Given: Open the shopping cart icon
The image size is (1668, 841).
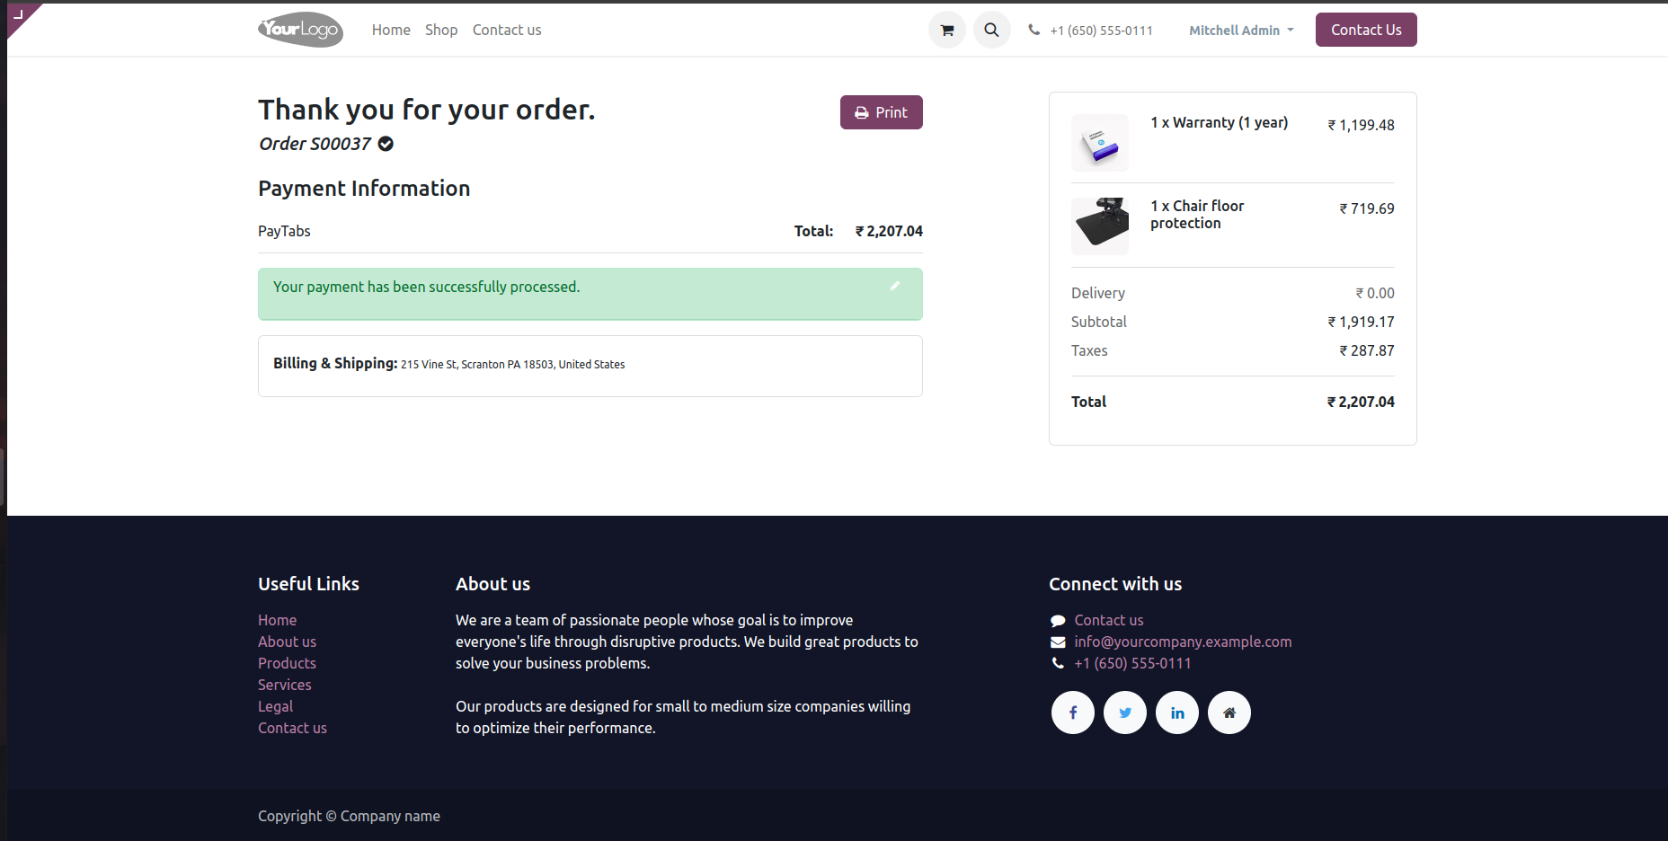Looking at the screenshot, I should [946, 30].
